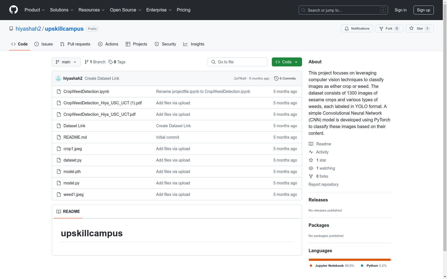
Task: Open Rename projectfile.ipynb commit message
Action: (x=203, y=92)
